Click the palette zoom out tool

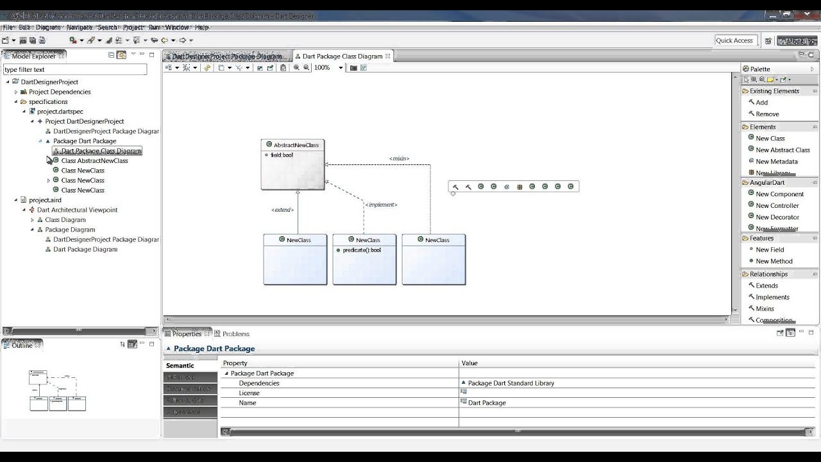(x=762, y=80)
